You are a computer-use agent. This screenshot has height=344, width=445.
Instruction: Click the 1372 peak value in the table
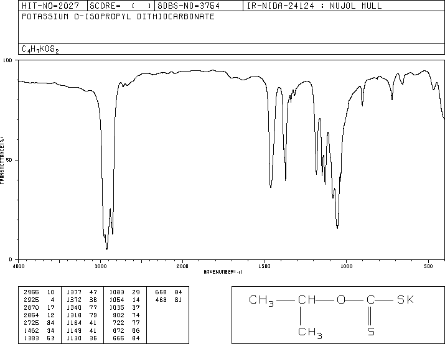[x=74, y=300]
